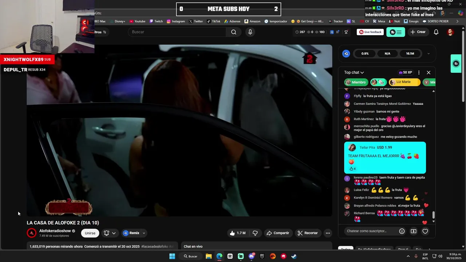
Task: Click the TubeBuddy side tab
Action: pos(456,64)
